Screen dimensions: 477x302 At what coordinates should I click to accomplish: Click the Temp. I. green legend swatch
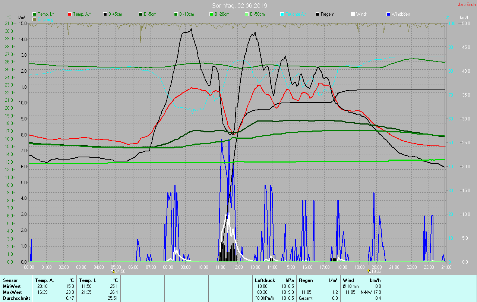tap(35, 14)
